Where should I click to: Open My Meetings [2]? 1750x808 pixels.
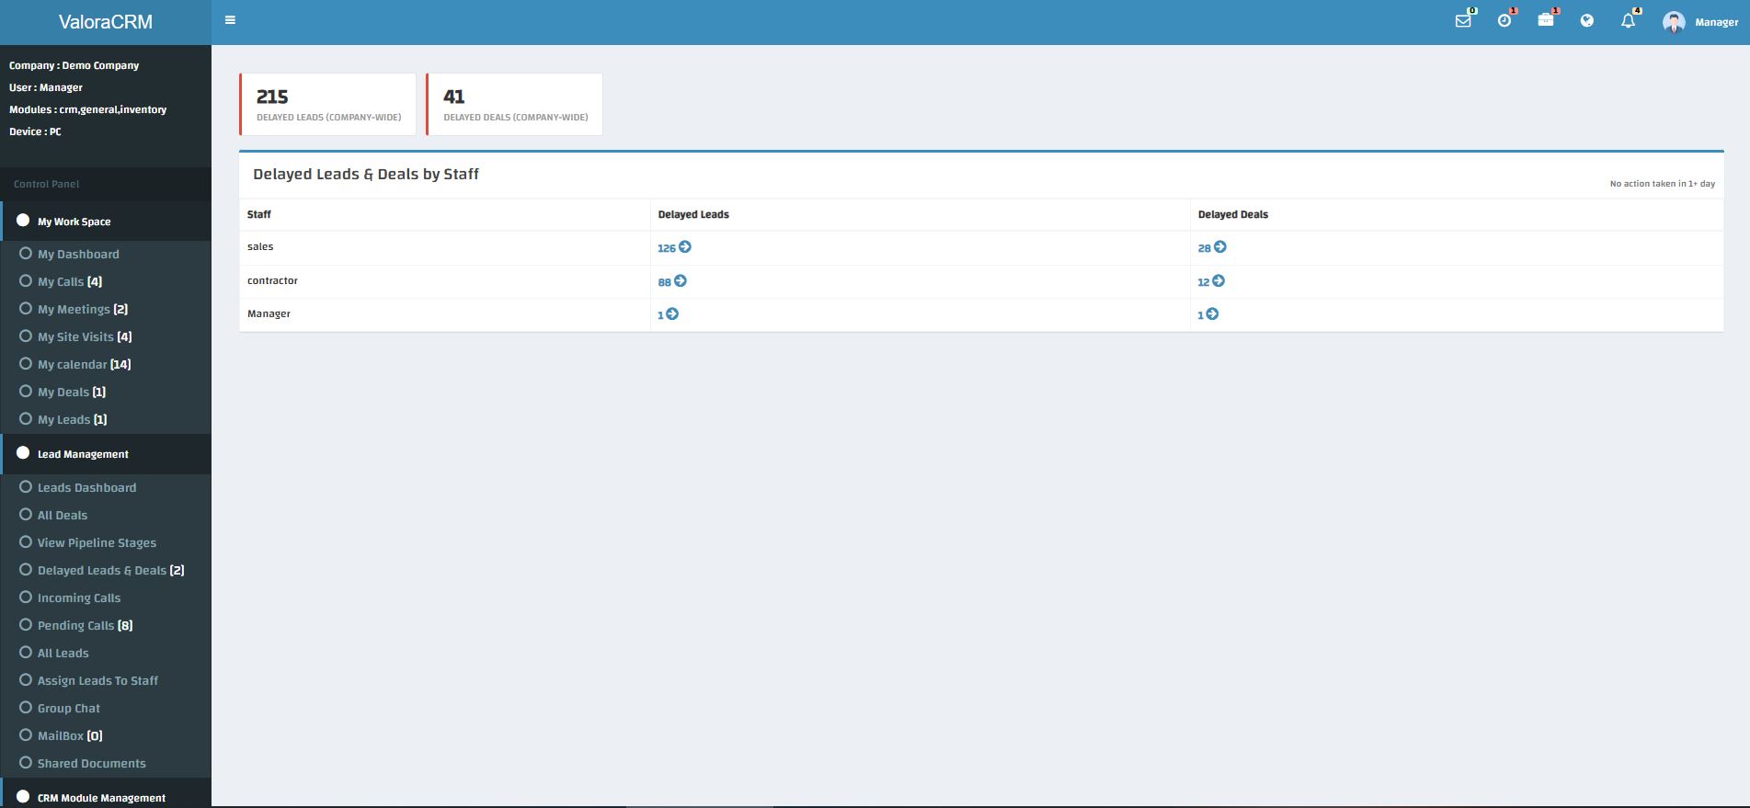pos(83,309)
